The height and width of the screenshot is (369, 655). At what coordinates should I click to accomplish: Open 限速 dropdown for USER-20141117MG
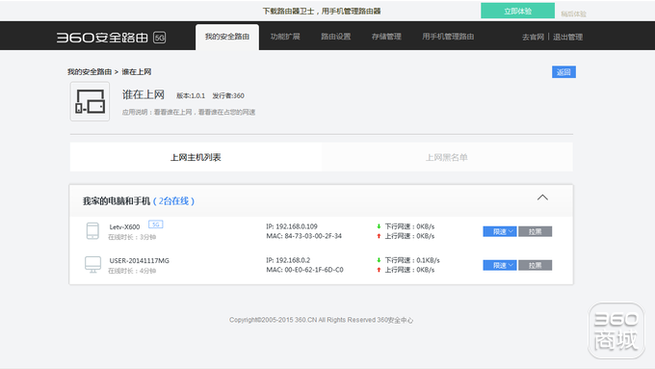[x=500, y=265]
